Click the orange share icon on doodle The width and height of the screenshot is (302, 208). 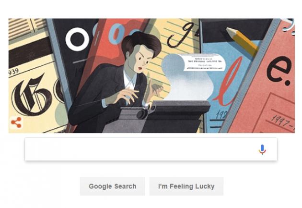point(16,122)
